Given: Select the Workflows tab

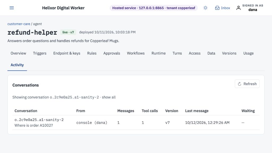Looking at the screenshot, I should (136, 53).
